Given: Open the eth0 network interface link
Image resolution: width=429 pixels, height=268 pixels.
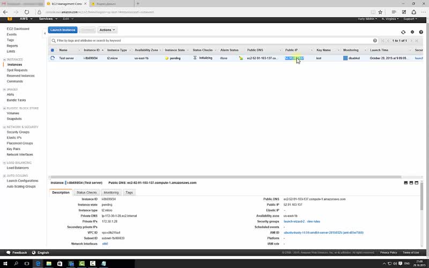Looking at the screenshot, I should tap(105, 244).
